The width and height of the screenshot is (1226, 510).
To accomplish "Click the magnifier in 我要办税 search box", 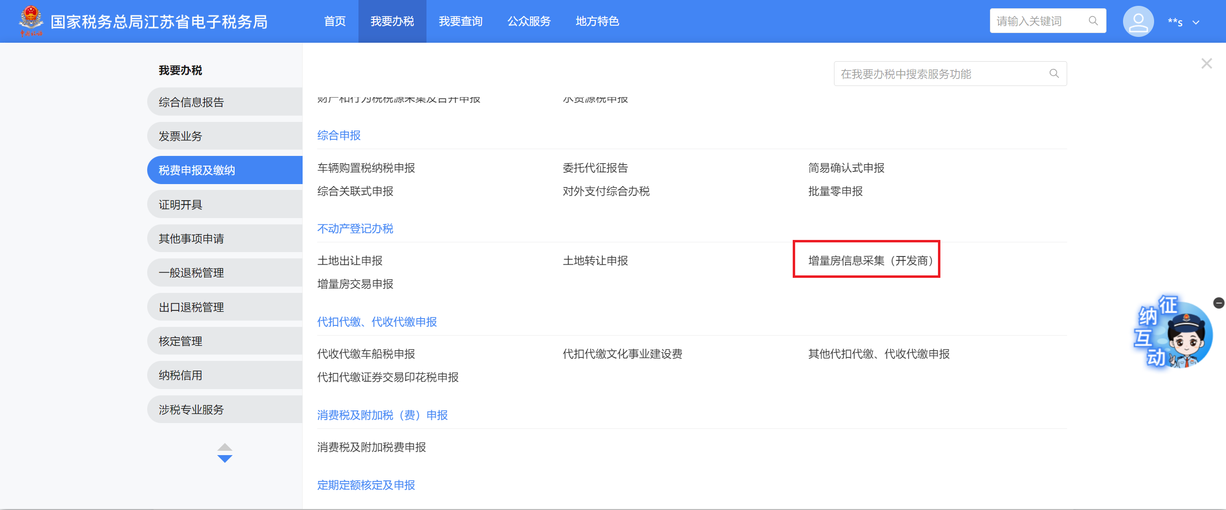I will [x=1054, y=73].
